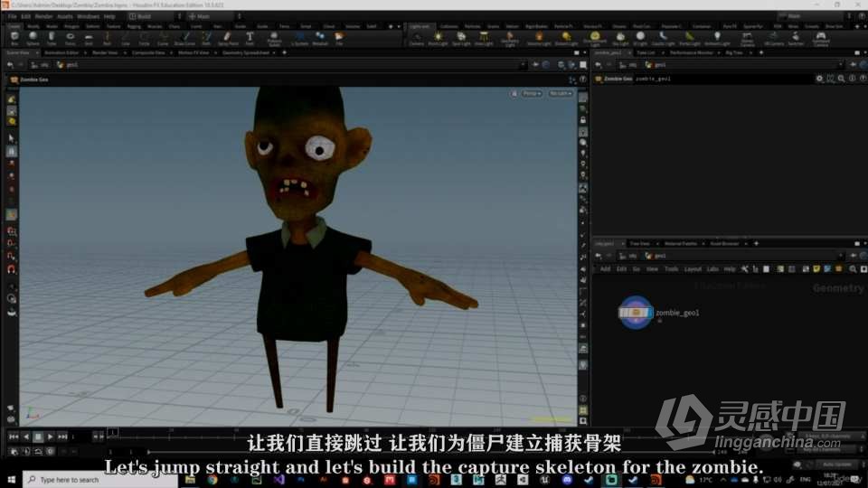Select the Spray Paint shelf tool
868x488 pixels.
tap(228, 38)
